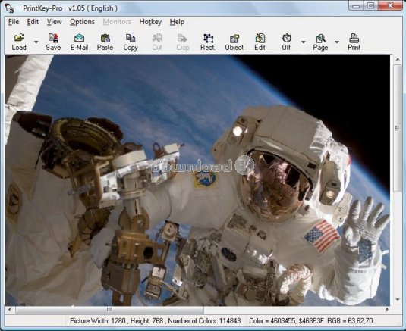Expand the Load dropdown arrow
The width and height of the screenshot is (406, 331).
pos(36,42)
